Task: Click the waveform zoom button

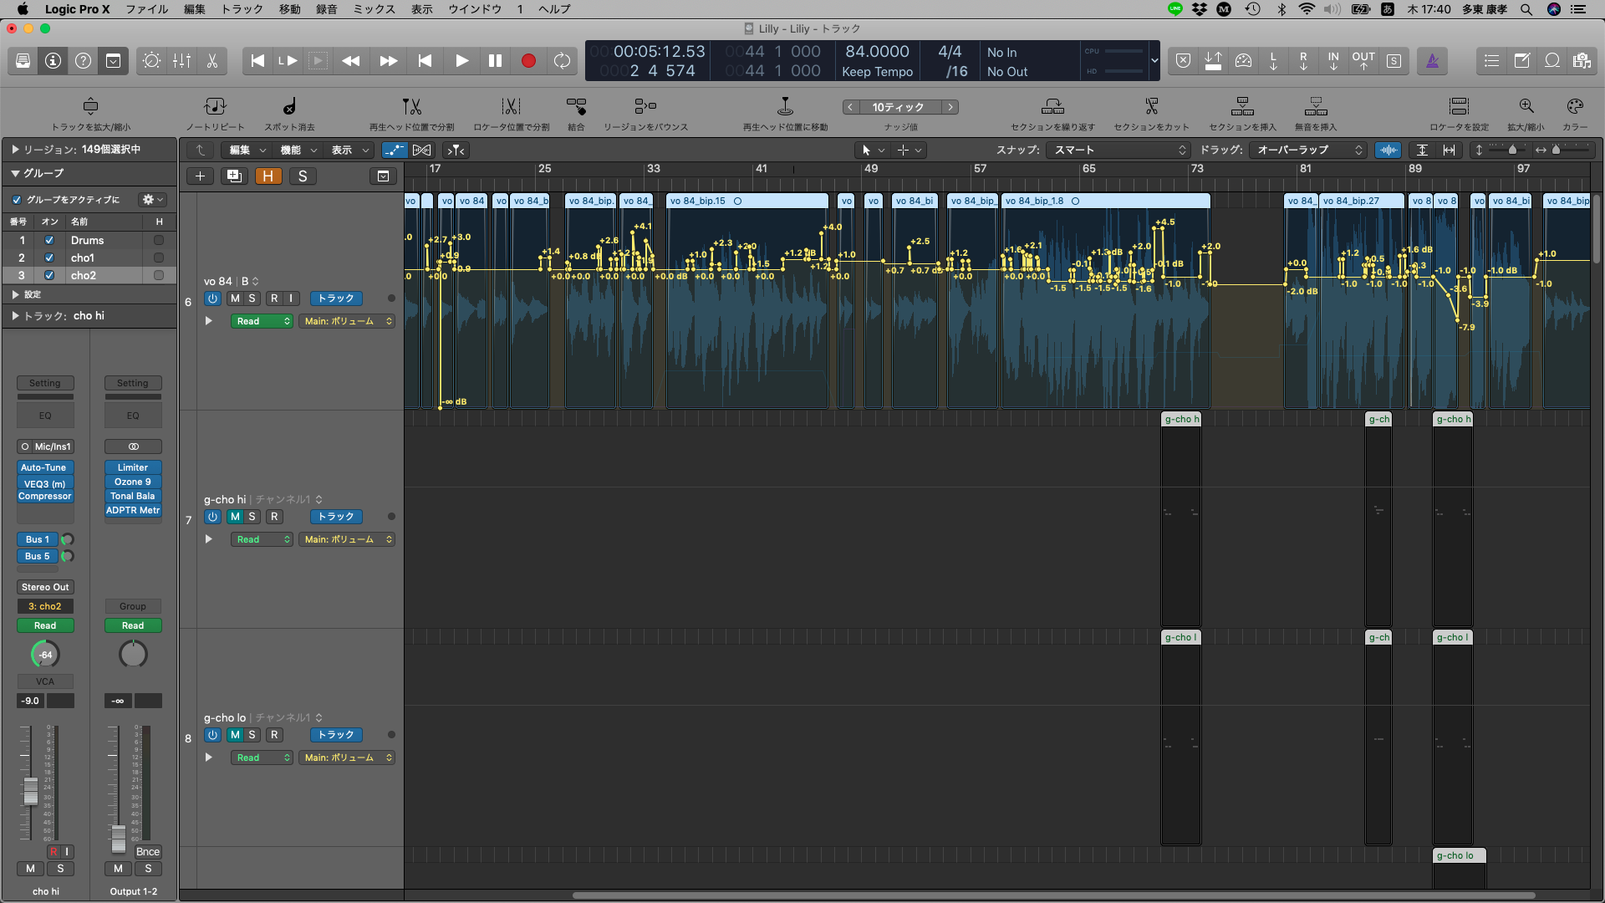Action: point(1388,150)
